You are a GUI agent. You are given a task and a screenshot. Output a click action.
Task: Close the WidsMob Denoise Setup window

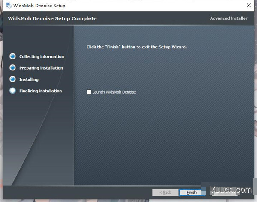(x=248, y=6)
